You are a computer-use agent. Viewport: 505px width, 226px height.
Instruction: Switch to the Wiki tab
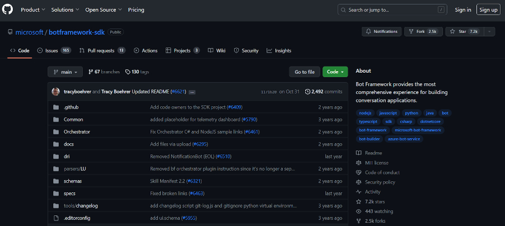(x=217, y=50)
